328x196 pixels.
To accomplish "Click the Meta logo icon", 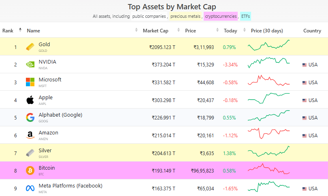I will coord(30,188).
